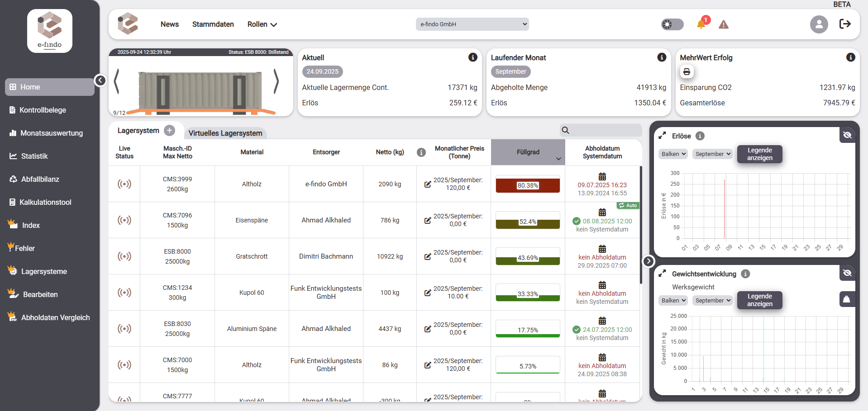Click the alarm icon on the Gewichtsentwicklung panel

[847, 299]
